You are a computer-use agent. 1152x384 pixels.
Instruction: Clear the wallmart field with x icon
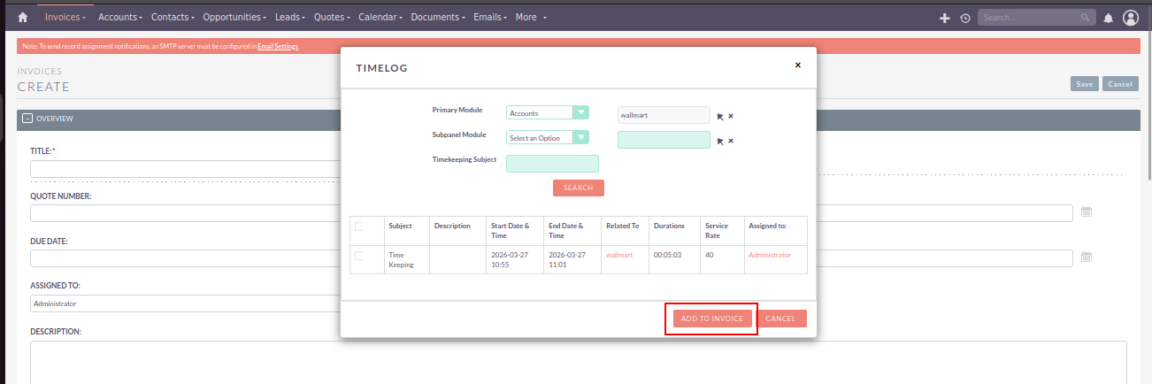coord(731,116)
